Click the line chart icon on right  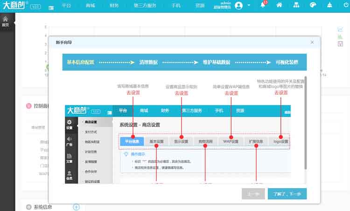click(340, 29)
